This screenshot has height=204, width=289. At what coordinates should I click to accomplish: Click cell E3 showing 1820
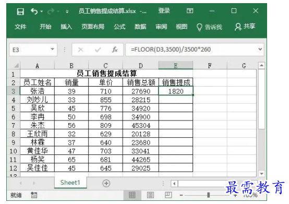point(176,91)
